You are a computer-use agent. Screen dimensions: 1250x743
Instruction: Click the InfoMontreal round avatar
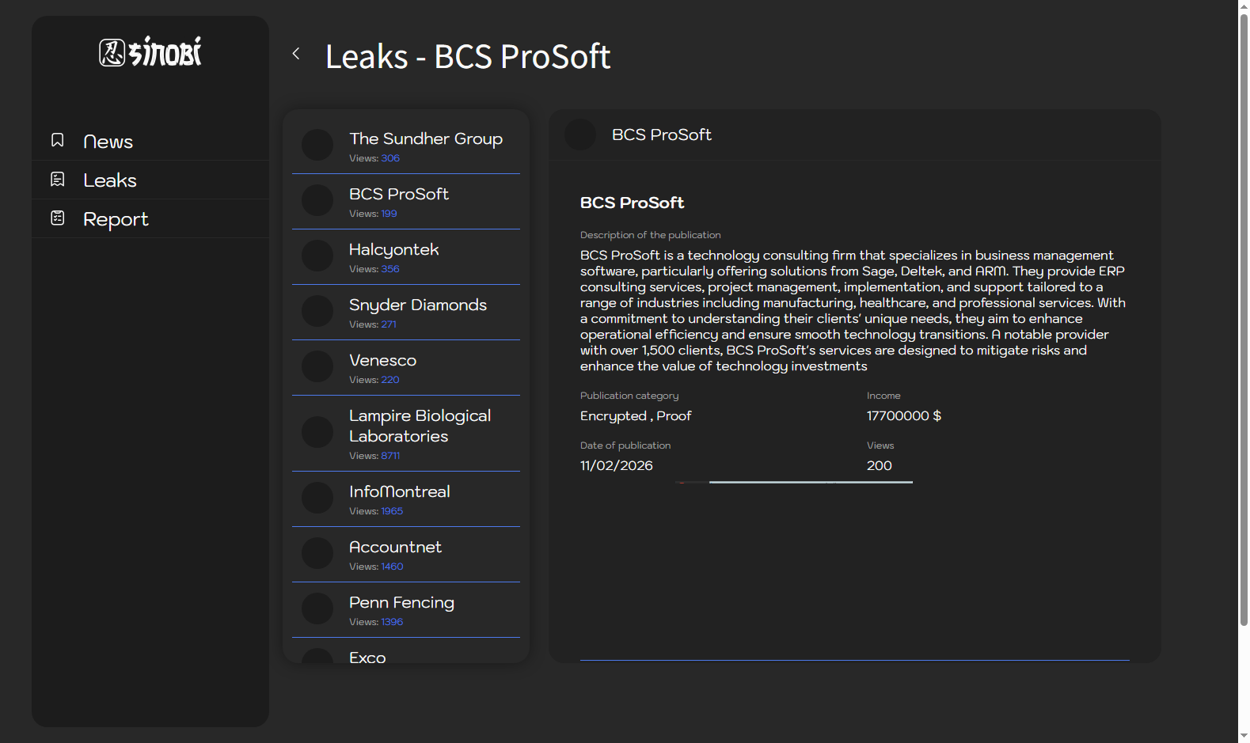[x=317, y=498]
